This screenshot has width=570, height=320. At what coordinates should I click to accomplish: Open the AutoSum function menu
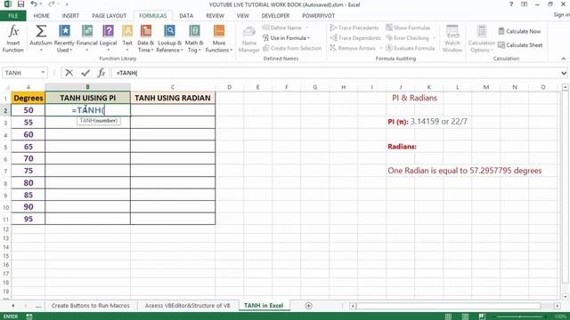pyautogui.click(x=41, y=39)
